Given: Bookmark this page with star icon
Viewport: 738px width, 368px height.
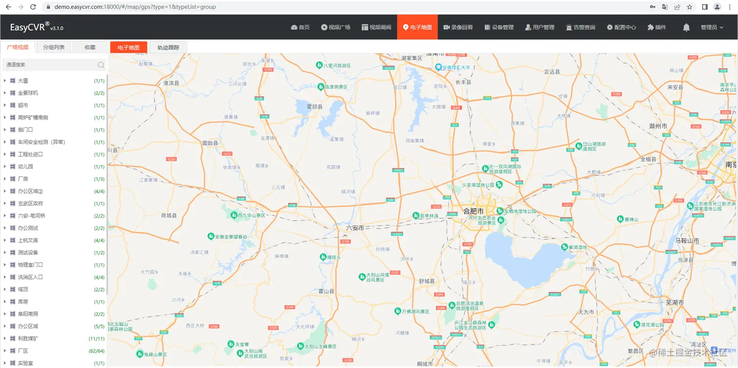Looking at the screenshot, I should [x=690, y=7].
